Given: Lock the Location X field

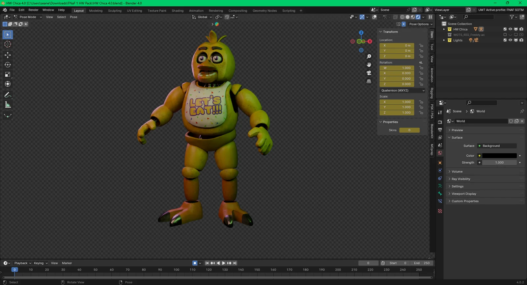Looking at the screenshot, I should 421,45.
